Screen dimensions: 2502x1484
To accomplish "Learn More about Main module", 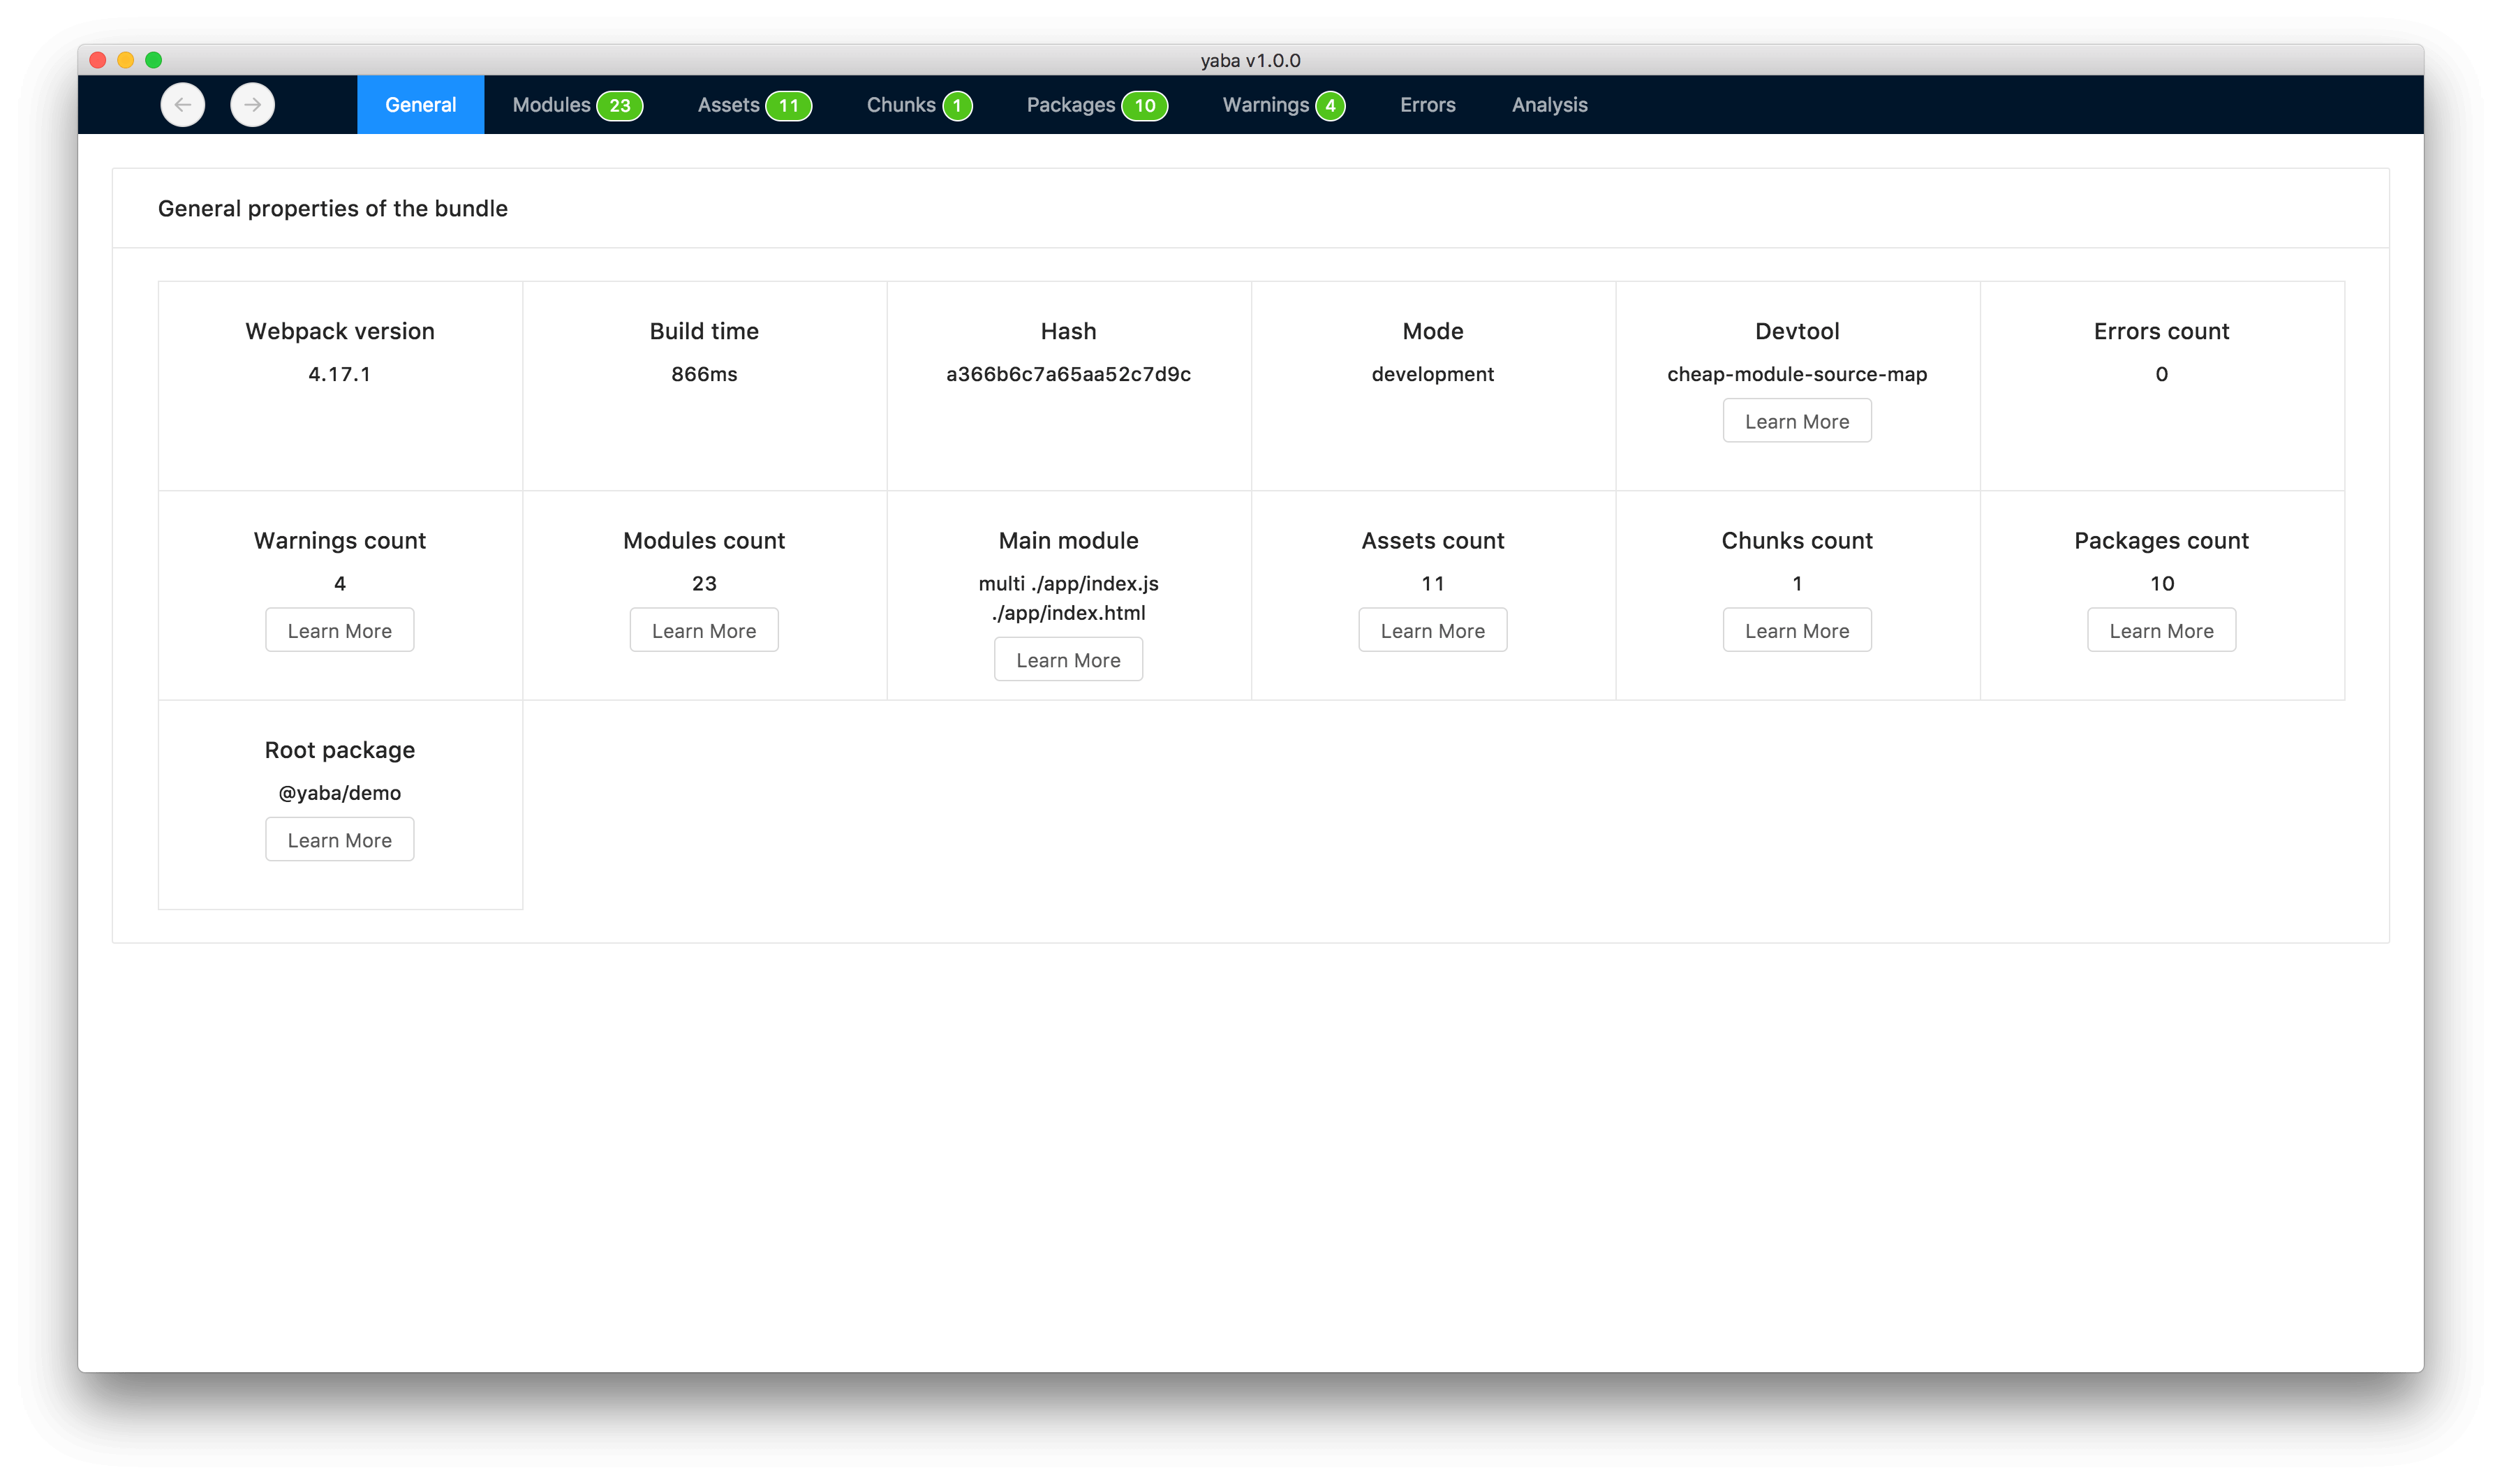I will point(1067,659).
